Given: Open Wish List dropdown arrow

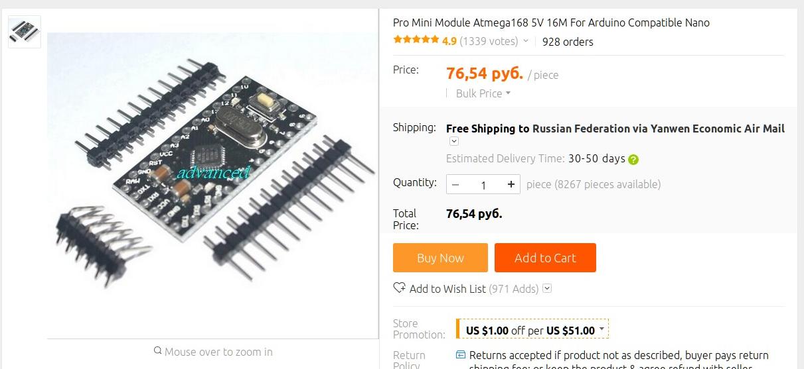Looking at the screenshot, I should (x=547, y=288).
